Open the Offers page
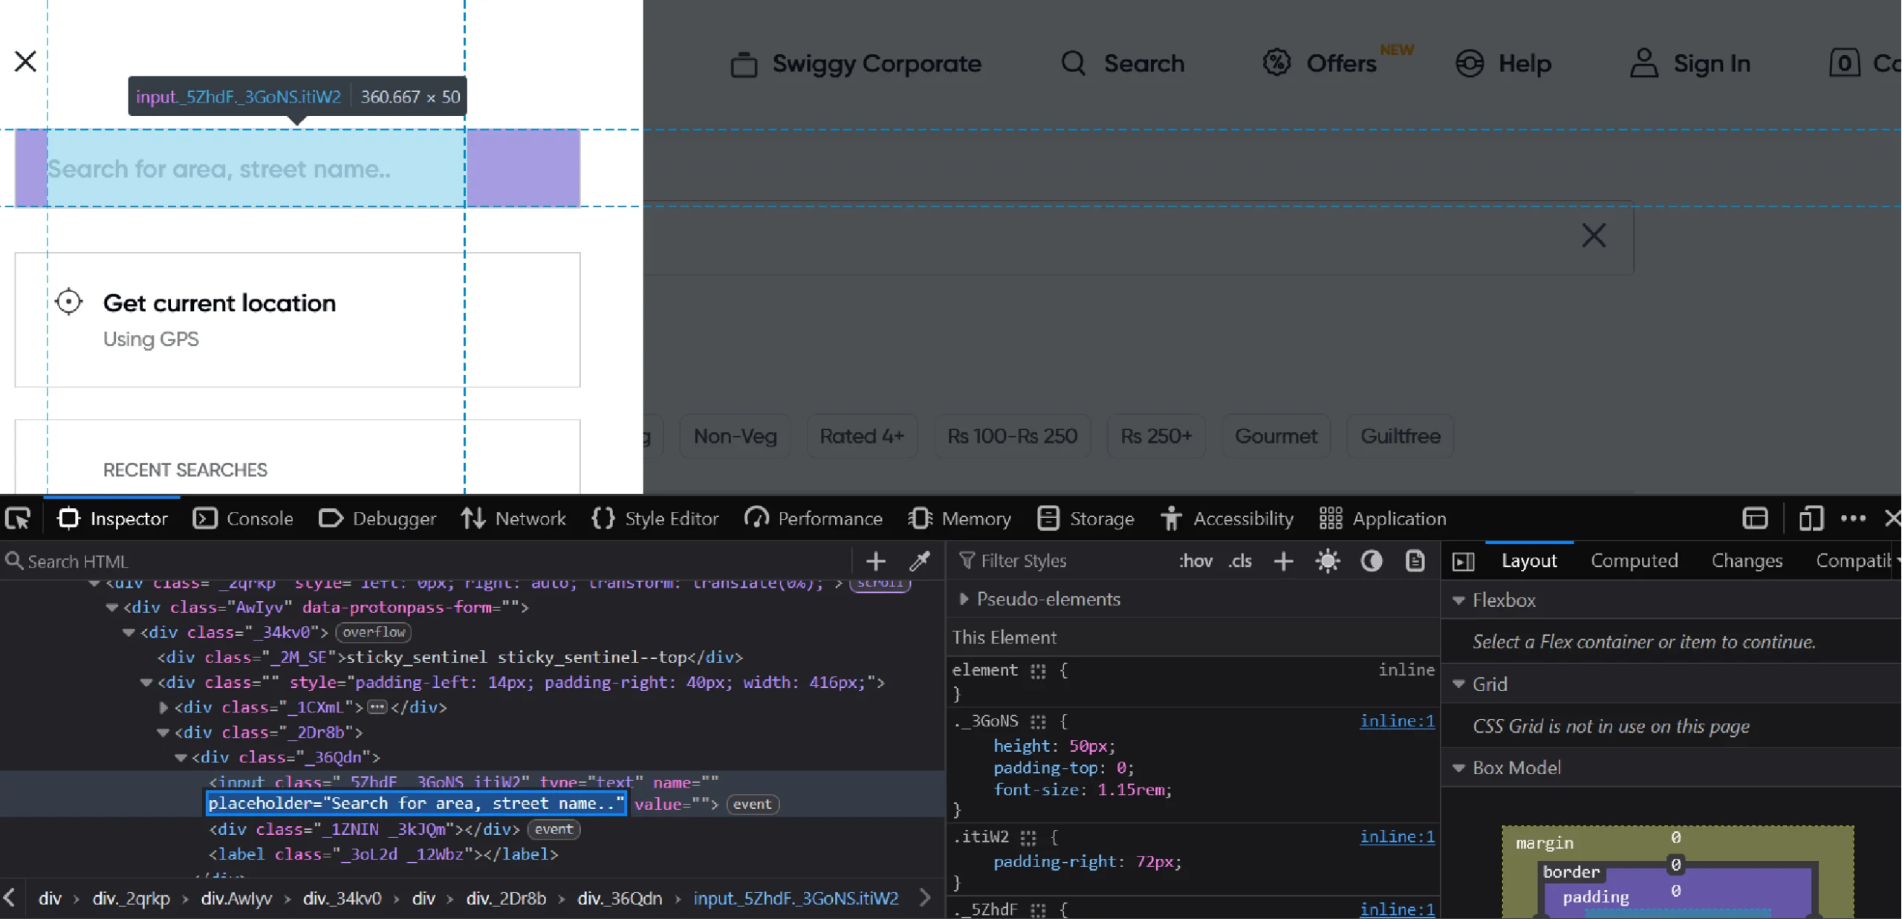Viewport: 1902px width, 919px height. 1341,64
